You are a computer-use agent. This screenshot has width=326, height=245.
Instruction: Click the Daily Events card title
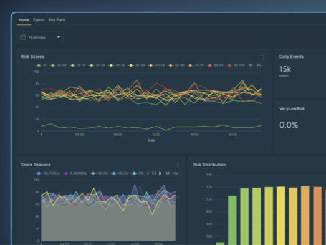pyautogui.click(x=291, y=57)
